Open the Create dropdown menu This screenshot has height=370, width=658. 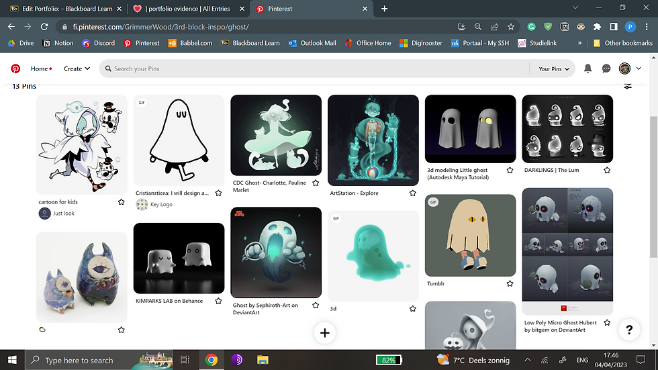[x=77, y=68]
